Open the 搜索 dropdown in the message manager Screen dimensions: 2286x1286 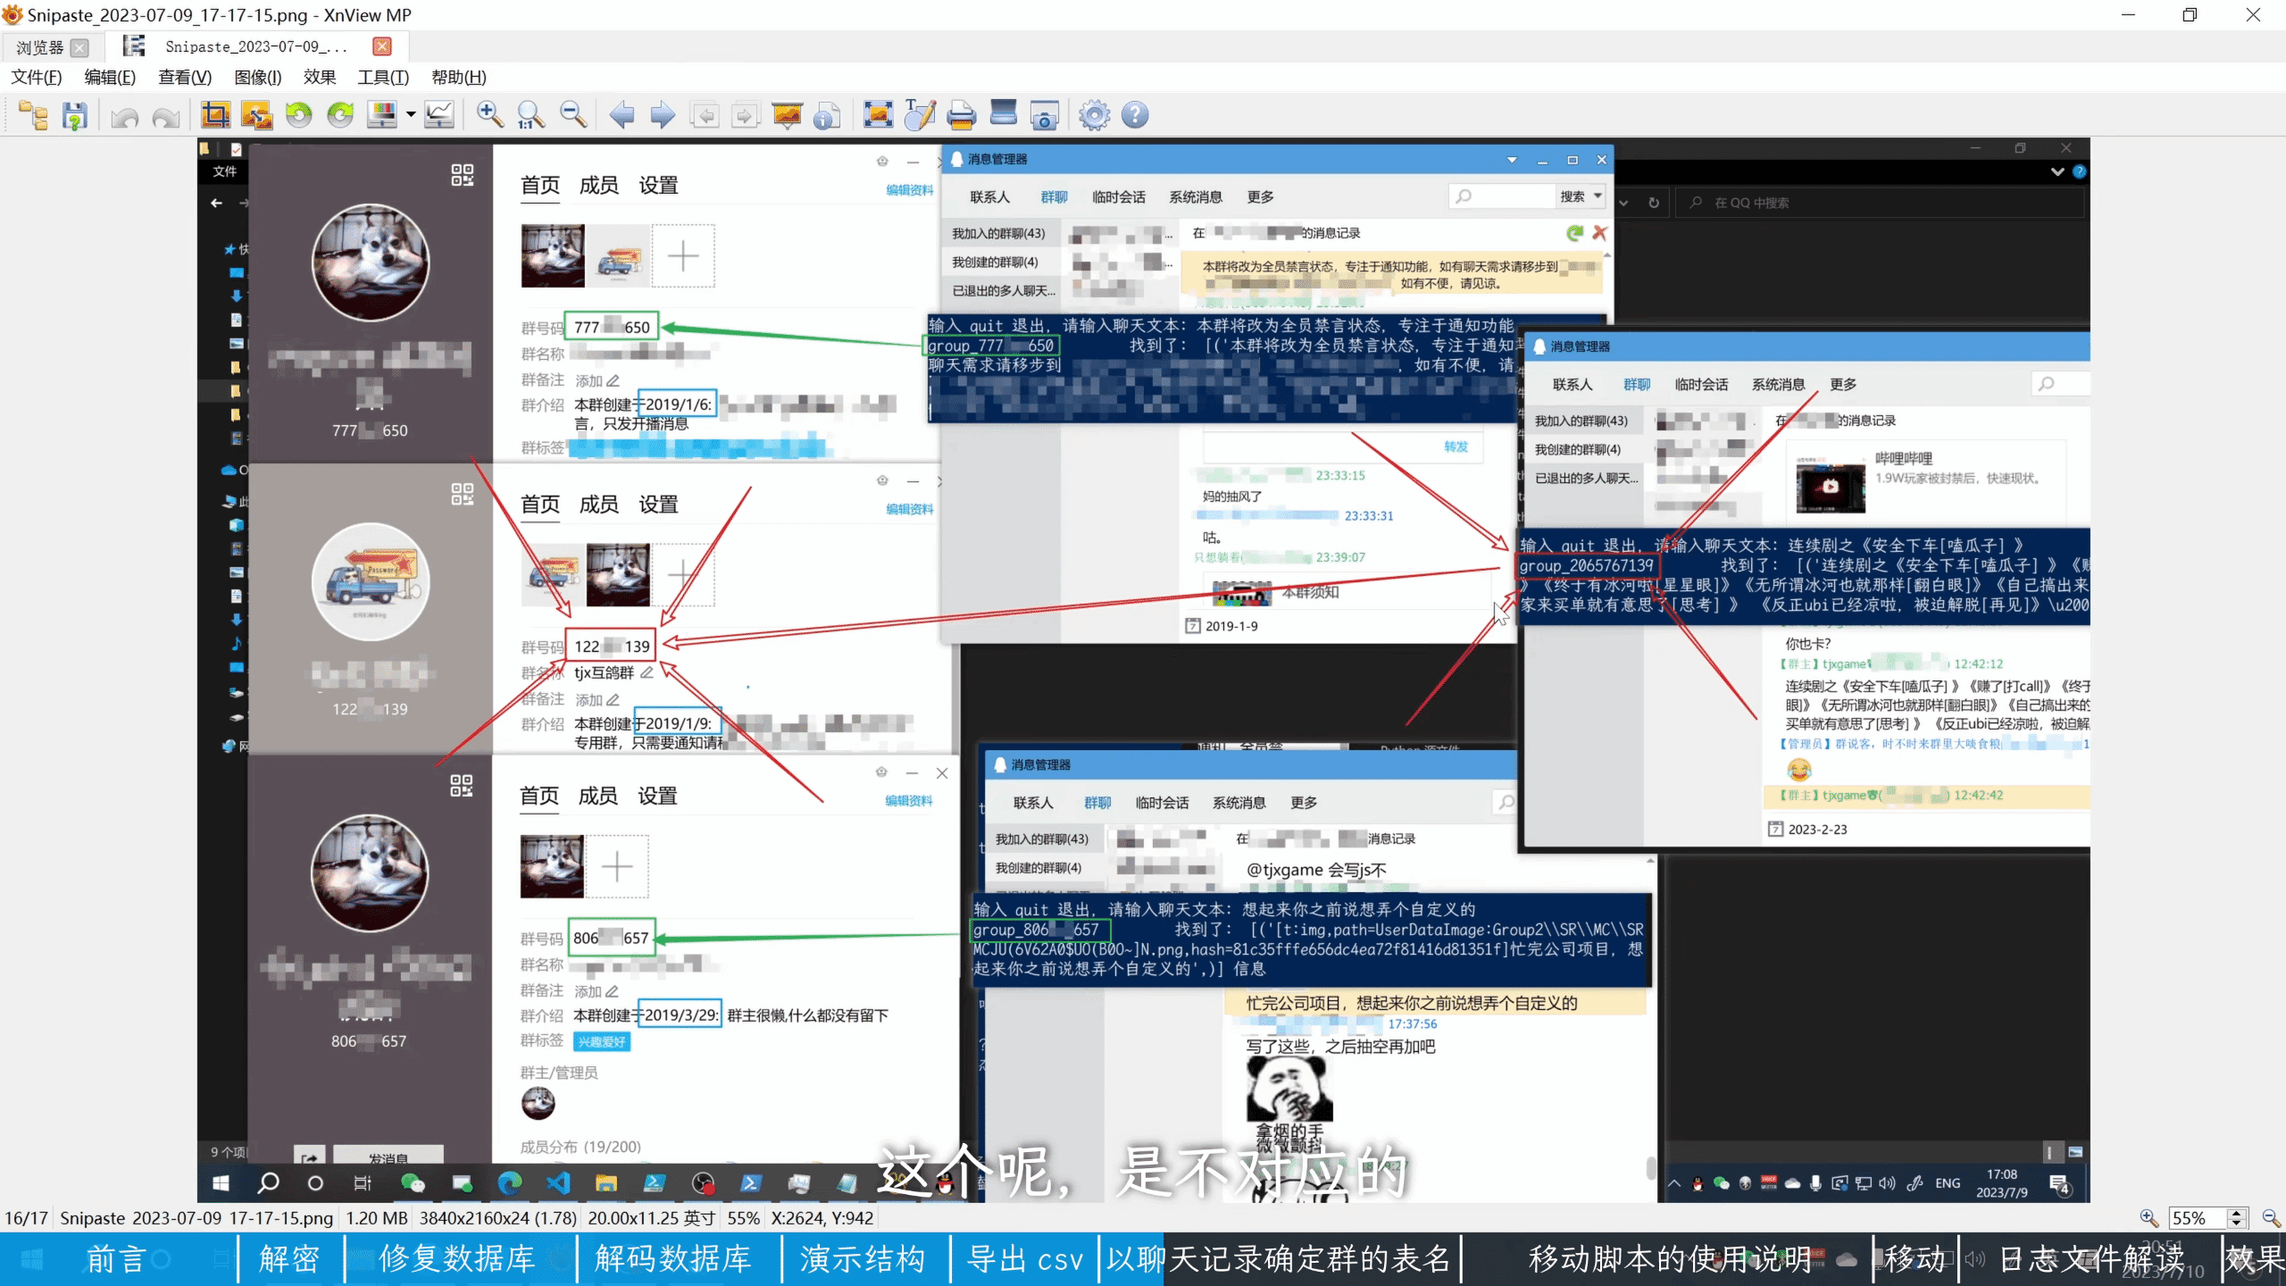click(x=1597, y=196)
